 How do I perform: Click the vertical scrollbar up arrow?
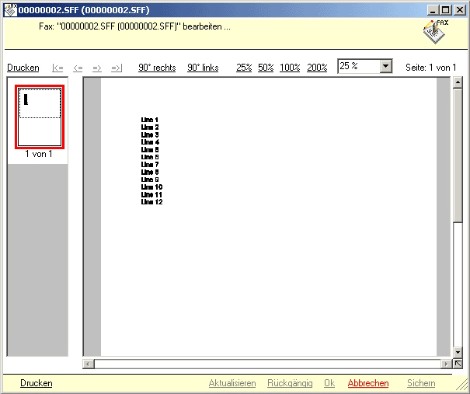pyautogui.click(x=458, y=82)
